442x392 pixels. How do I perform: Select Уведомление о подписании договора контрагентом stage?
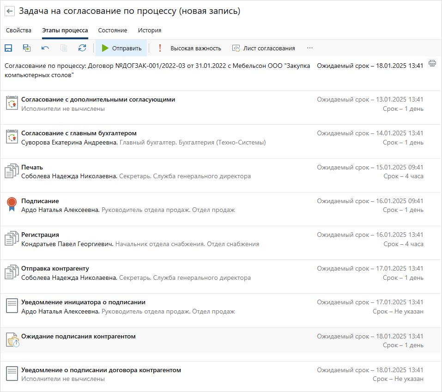101,370
